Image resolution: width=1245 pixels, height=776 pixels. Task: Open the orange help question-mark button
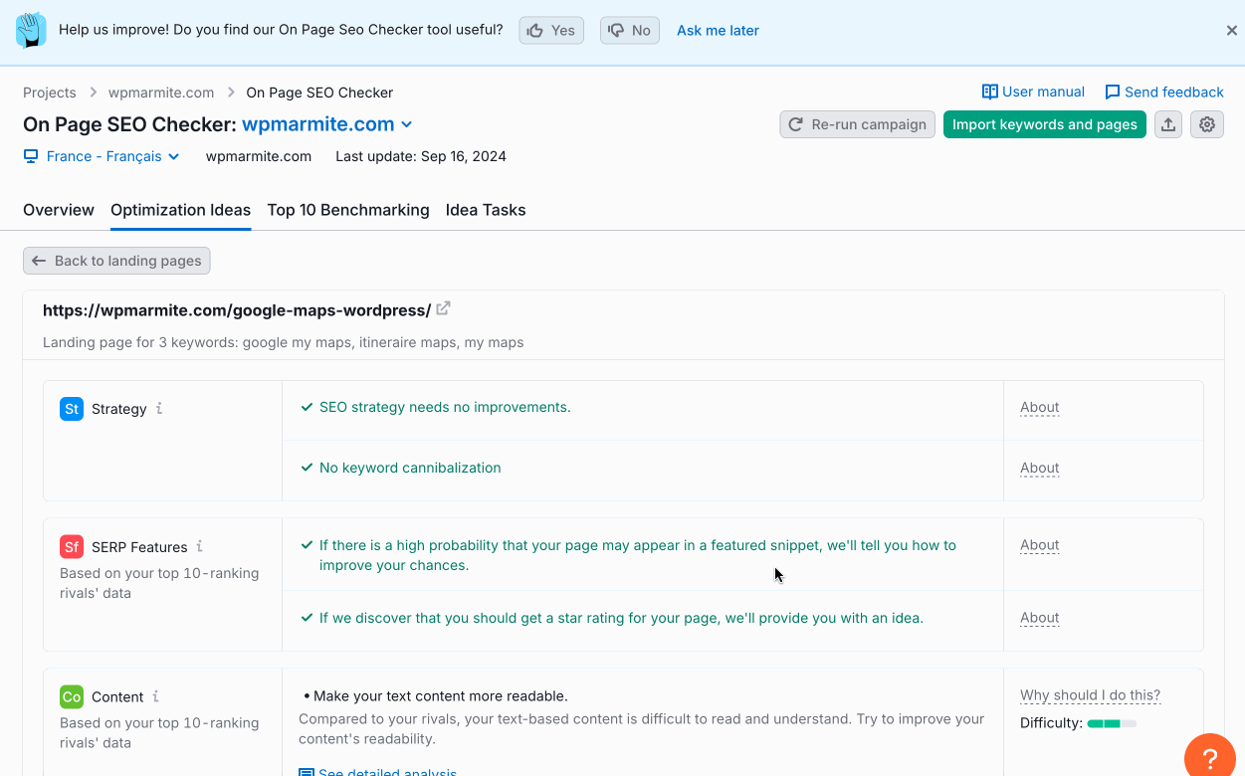1210,759
